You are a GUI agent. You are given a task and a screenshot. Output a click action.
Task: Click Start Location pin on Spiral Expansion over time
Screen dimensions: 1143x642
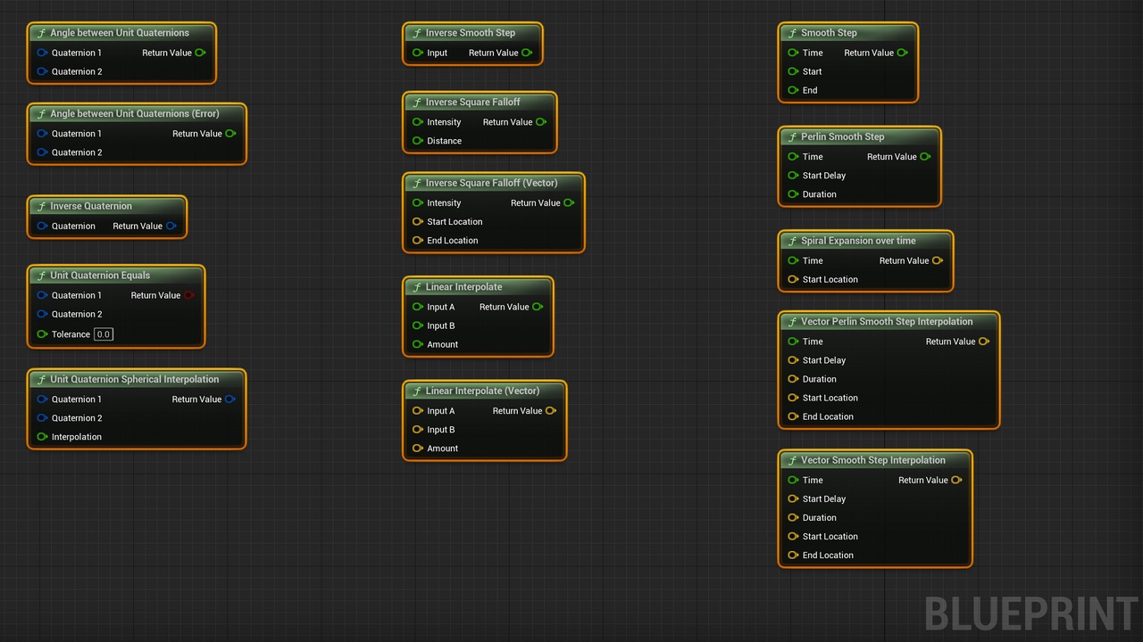(x=793, y=280)
